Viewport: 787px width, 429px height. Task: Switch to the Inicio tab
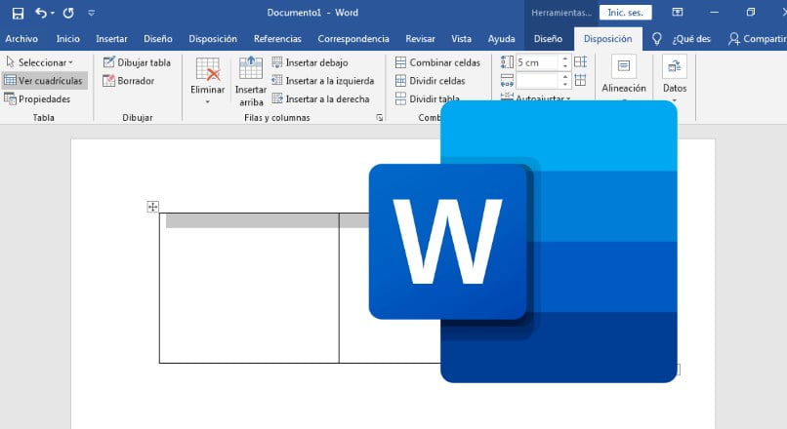pyautogui.click(x=67, y=39)
